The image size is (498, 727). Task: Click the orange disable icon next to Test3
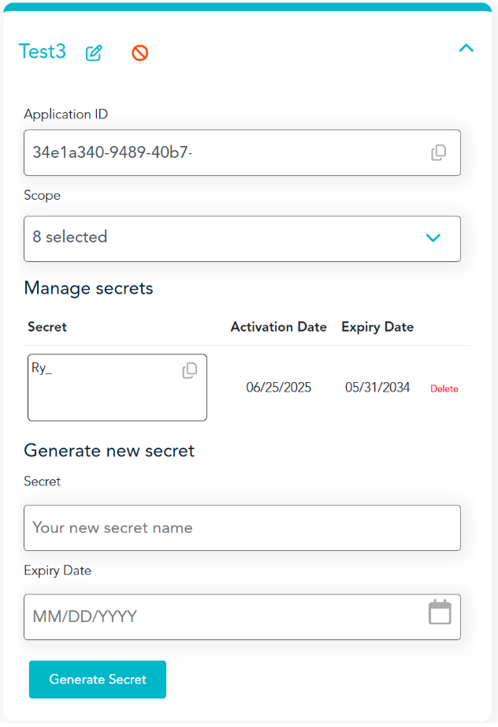[x=139, y=53]
